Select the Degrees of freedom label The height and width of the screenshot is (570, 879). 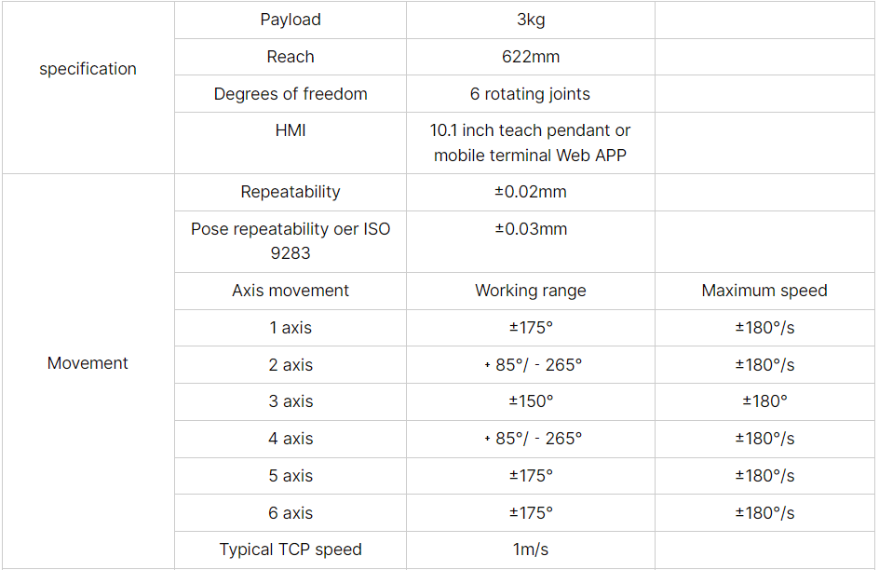point(291,93)
